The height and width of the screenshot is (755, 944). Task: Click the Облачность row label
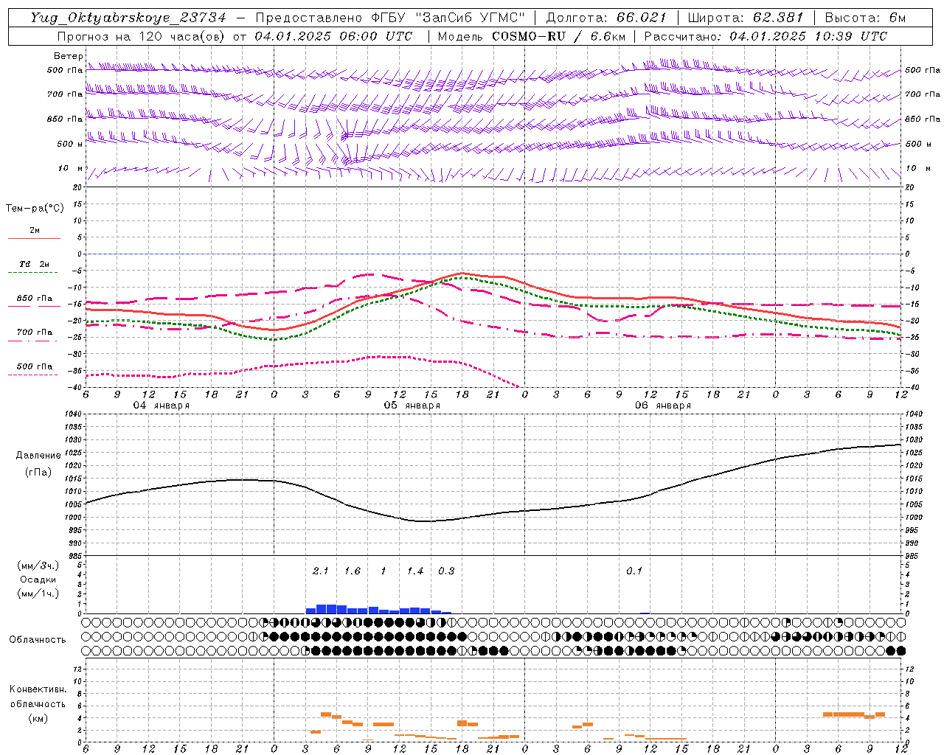(38, 640)
